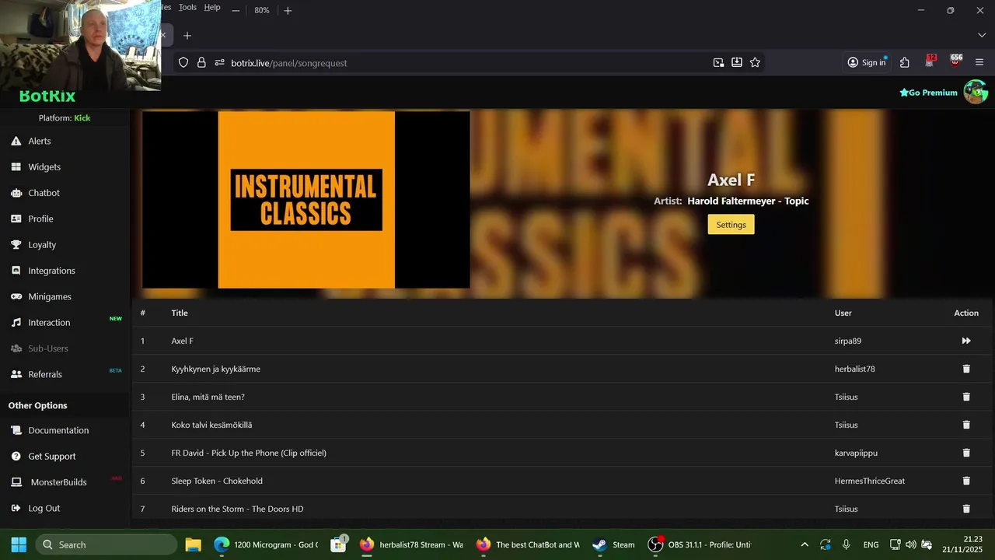The width and height of the screenshot is (995, 560).
Task: Zoom in with the plus beside 80%
Action: pos(288,10)
